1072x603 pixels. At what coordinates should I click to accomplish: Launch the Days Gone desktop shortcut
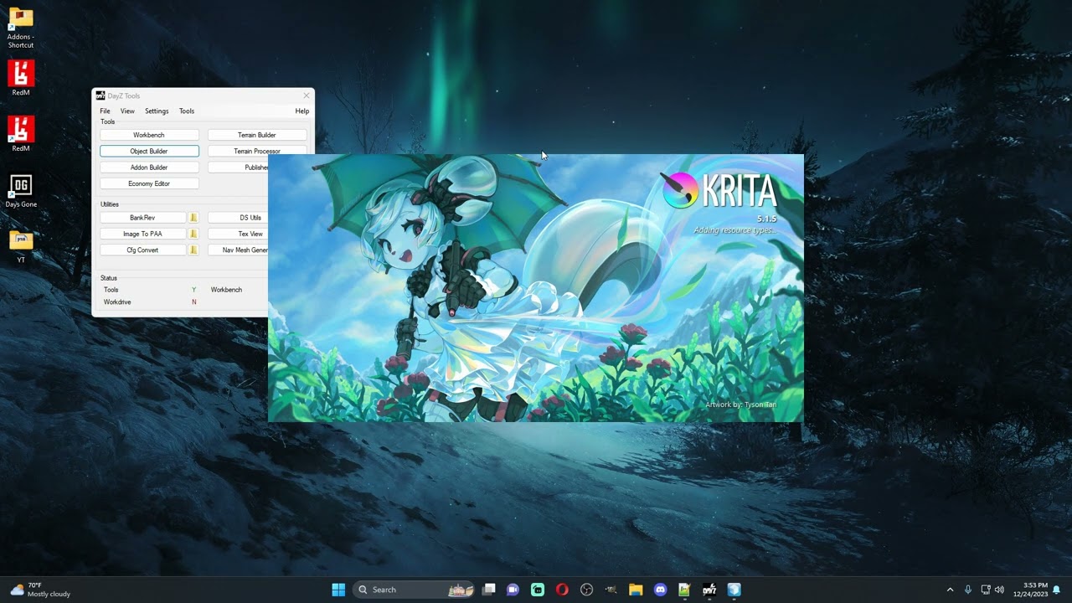[21, 190]
